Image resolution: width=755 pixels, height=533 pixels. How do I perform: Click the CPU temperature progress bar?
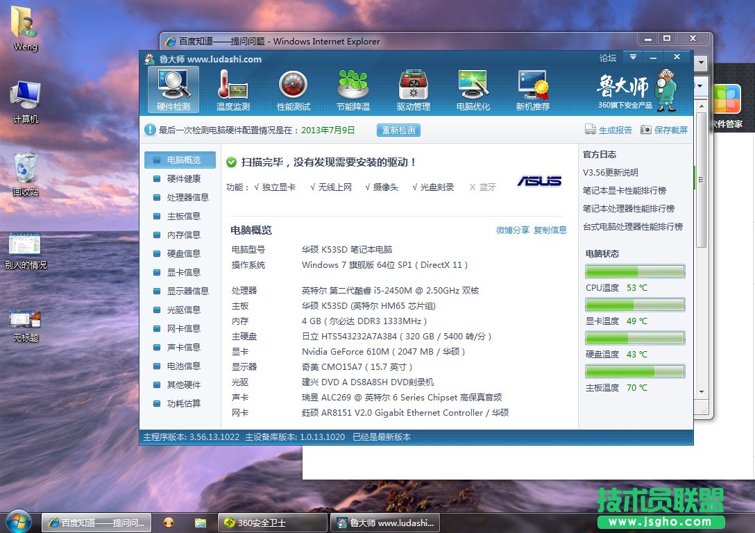coord(634,271)
